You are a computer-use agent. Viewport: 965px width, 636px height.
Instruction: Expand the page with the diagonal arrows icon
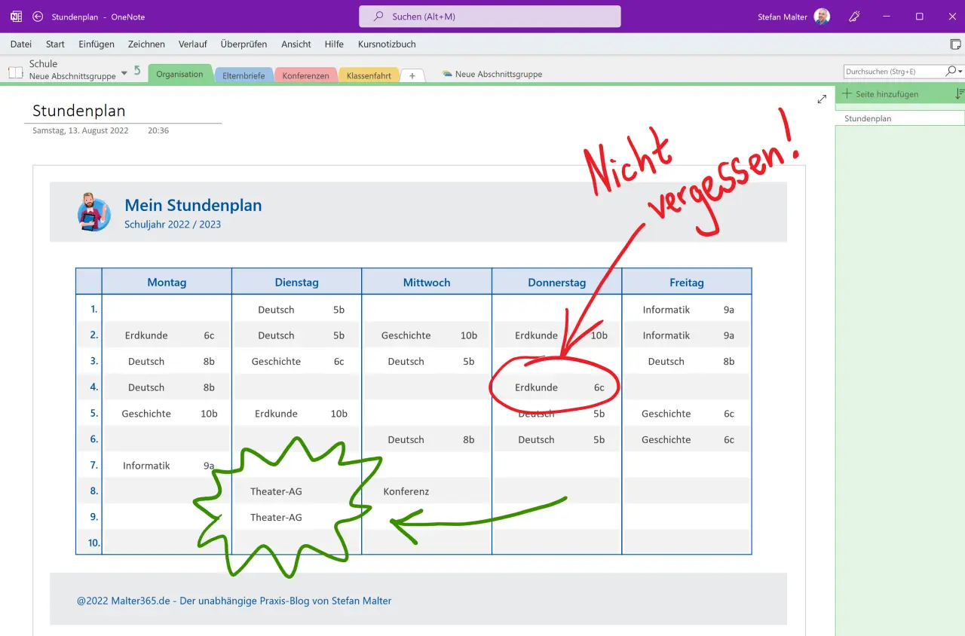coord(821,99)
